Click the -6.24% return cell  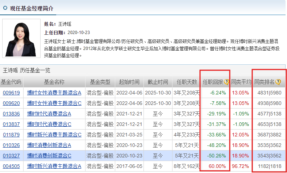coord(218,93)
